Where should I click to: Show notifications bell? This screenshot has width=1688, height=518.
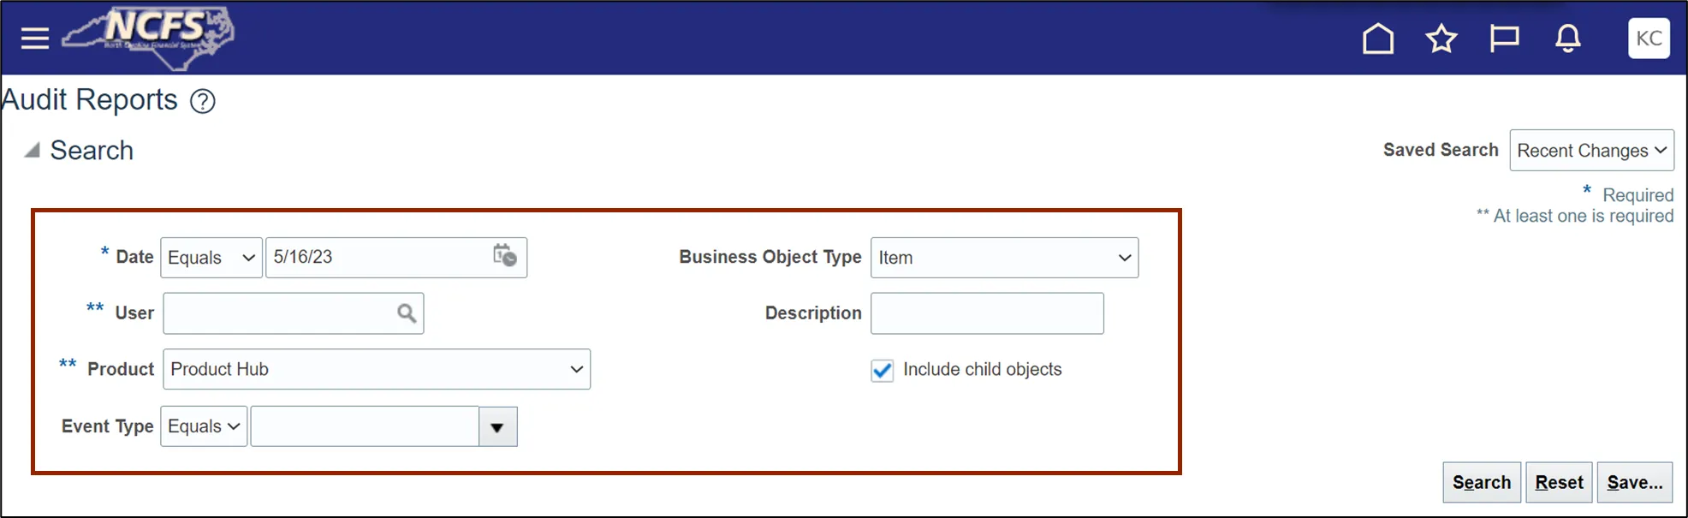tap(1567, 39)
